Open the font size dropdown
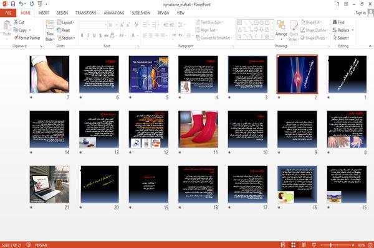This screenshot has height=248, width=374. click(x=117, y=25)
